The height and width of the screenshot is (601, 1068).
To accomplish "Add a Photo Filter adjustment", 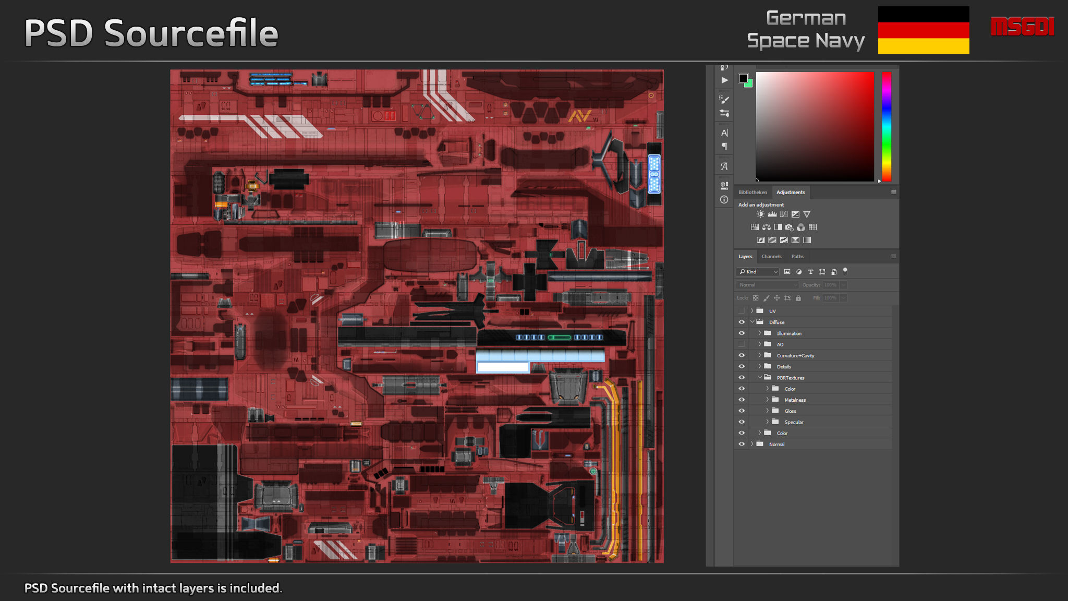I will [790, 227].
